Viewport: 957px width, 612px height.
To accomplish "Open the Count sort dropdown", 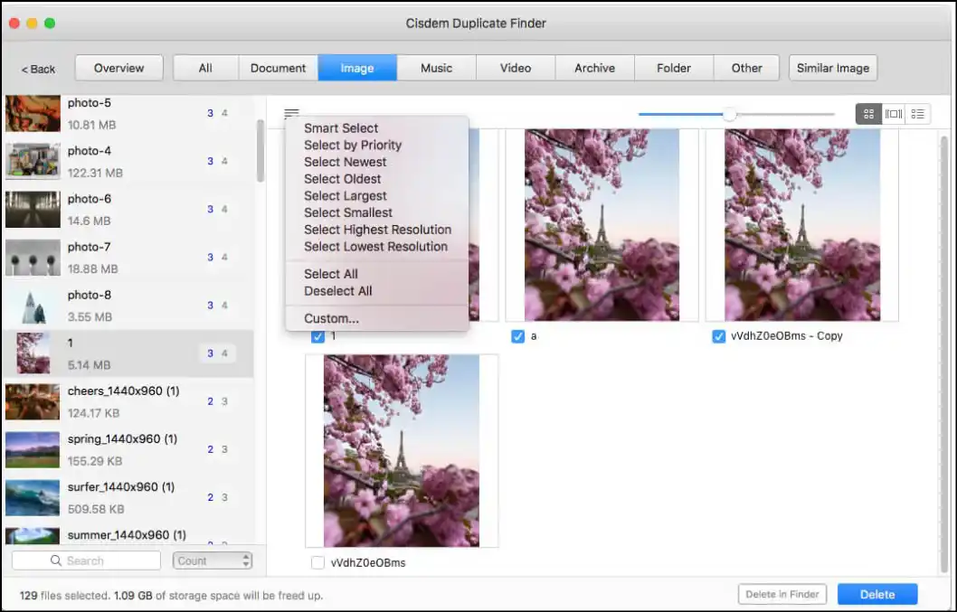I will pyautogui.click(x=213, y=560).
